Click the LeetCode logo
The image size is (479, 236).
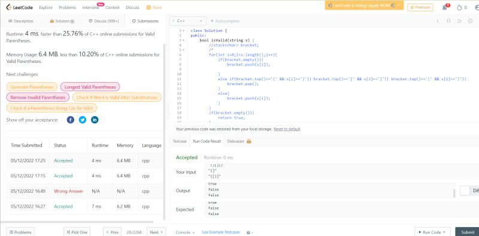point(20,7)
